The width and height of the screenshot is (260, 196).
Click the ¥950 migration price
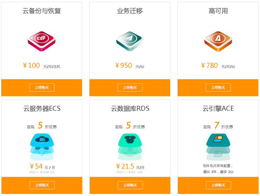click(124, 65)
